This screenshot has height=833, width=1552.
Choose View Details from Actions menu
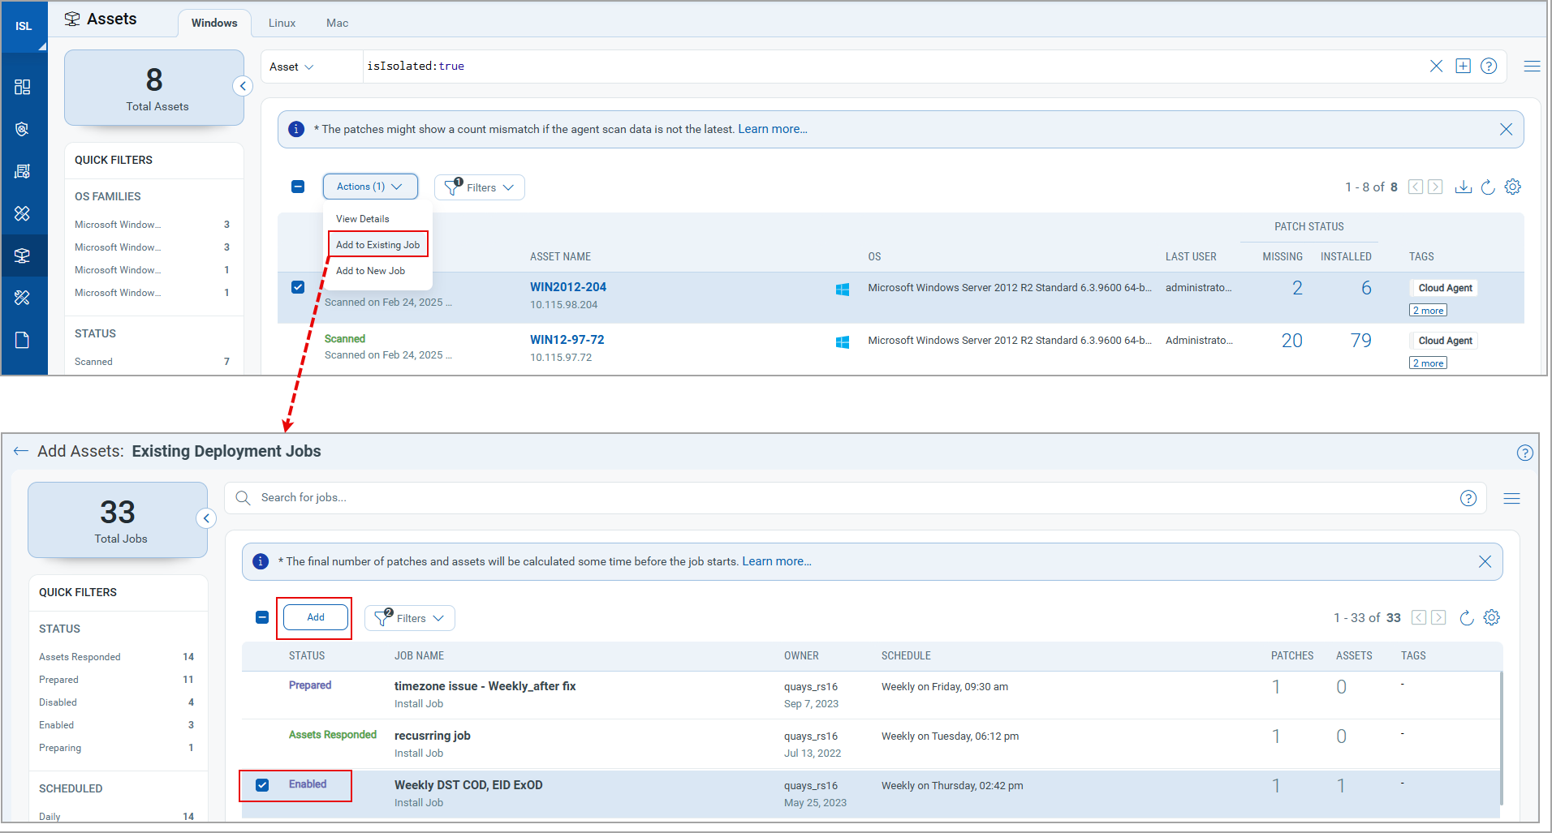point(363,219)
